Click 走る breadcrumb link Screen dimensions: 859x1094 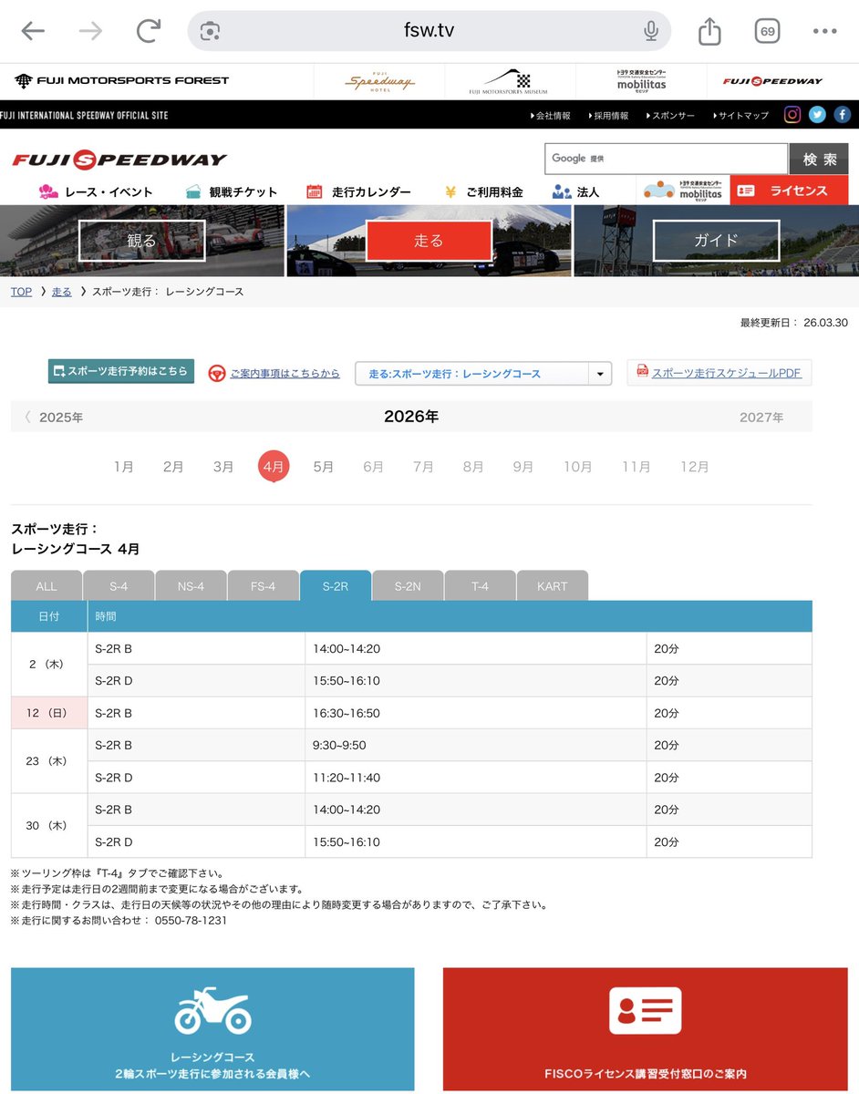point(61,292)
